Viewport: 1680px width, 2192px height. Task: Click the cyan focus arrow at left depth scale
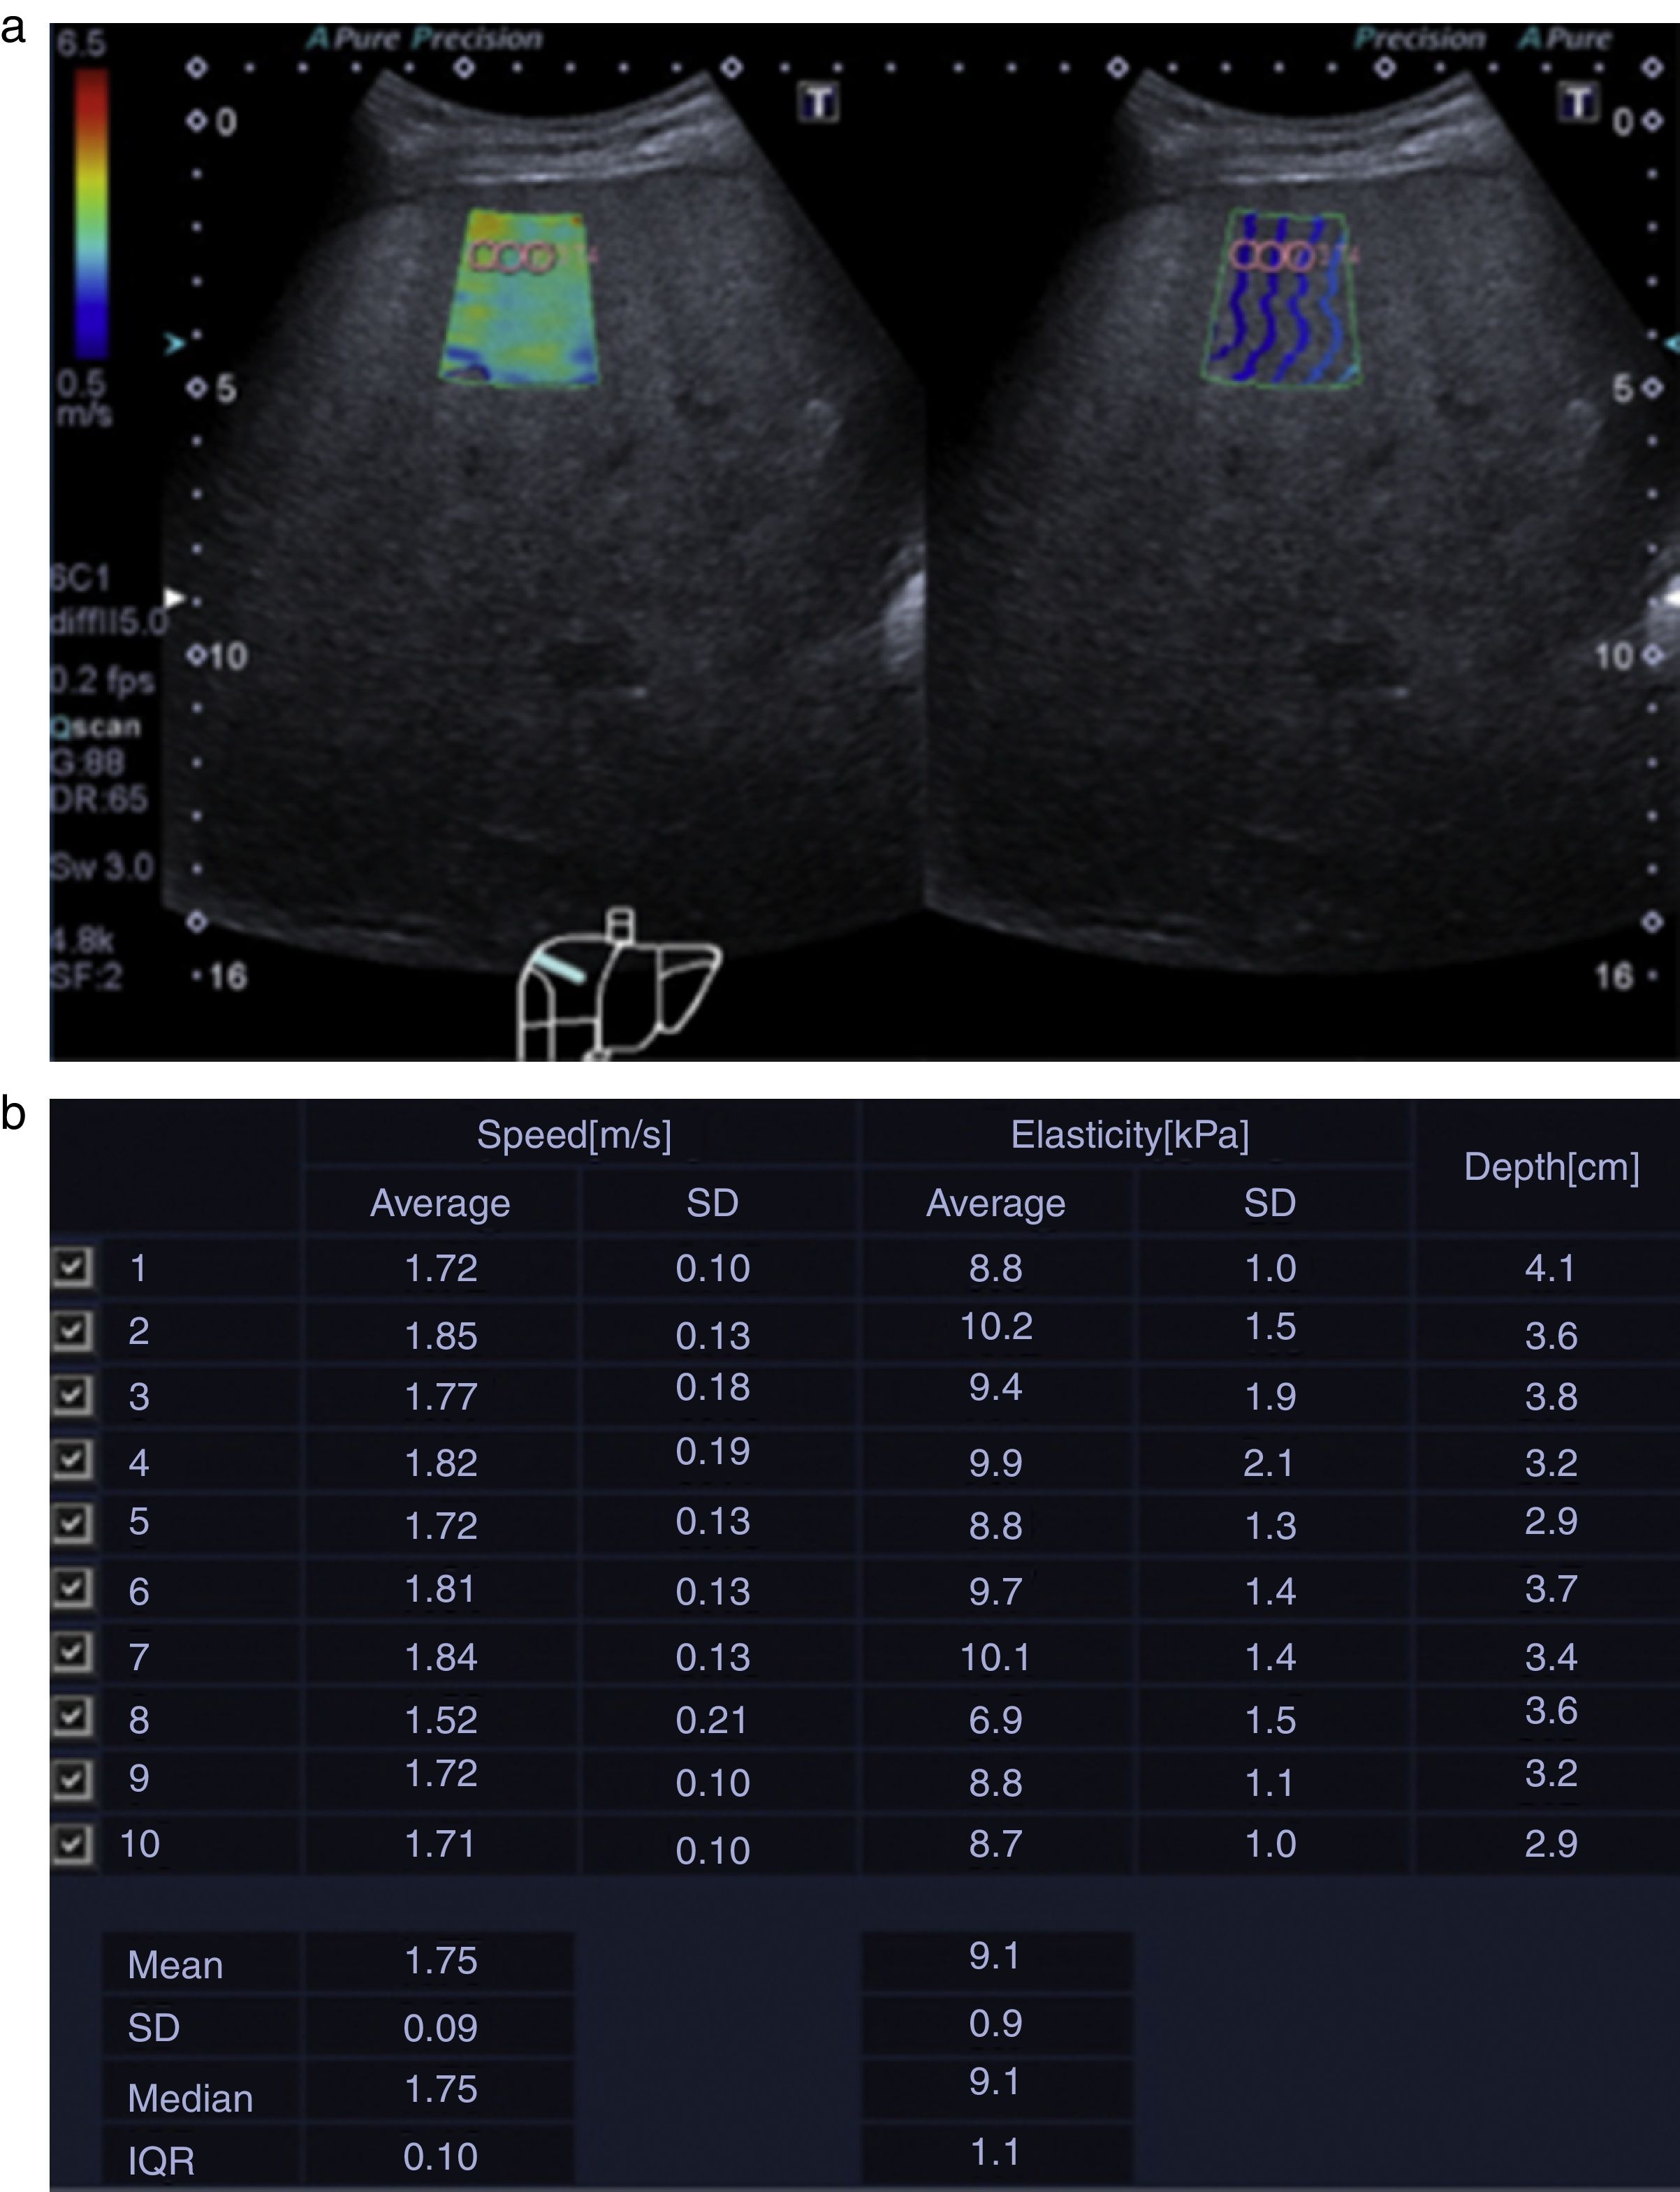[175, 344]
